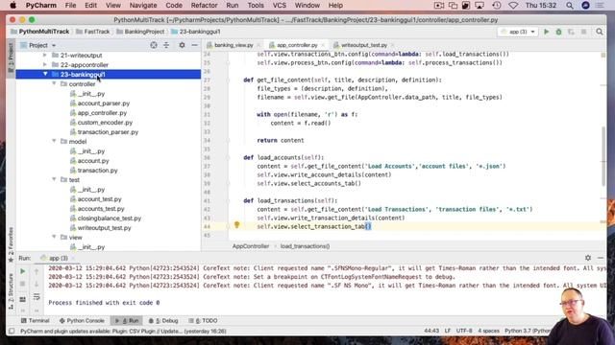
Task: Open the Favorites tool window stripe button
Action: tap(11, 245)
